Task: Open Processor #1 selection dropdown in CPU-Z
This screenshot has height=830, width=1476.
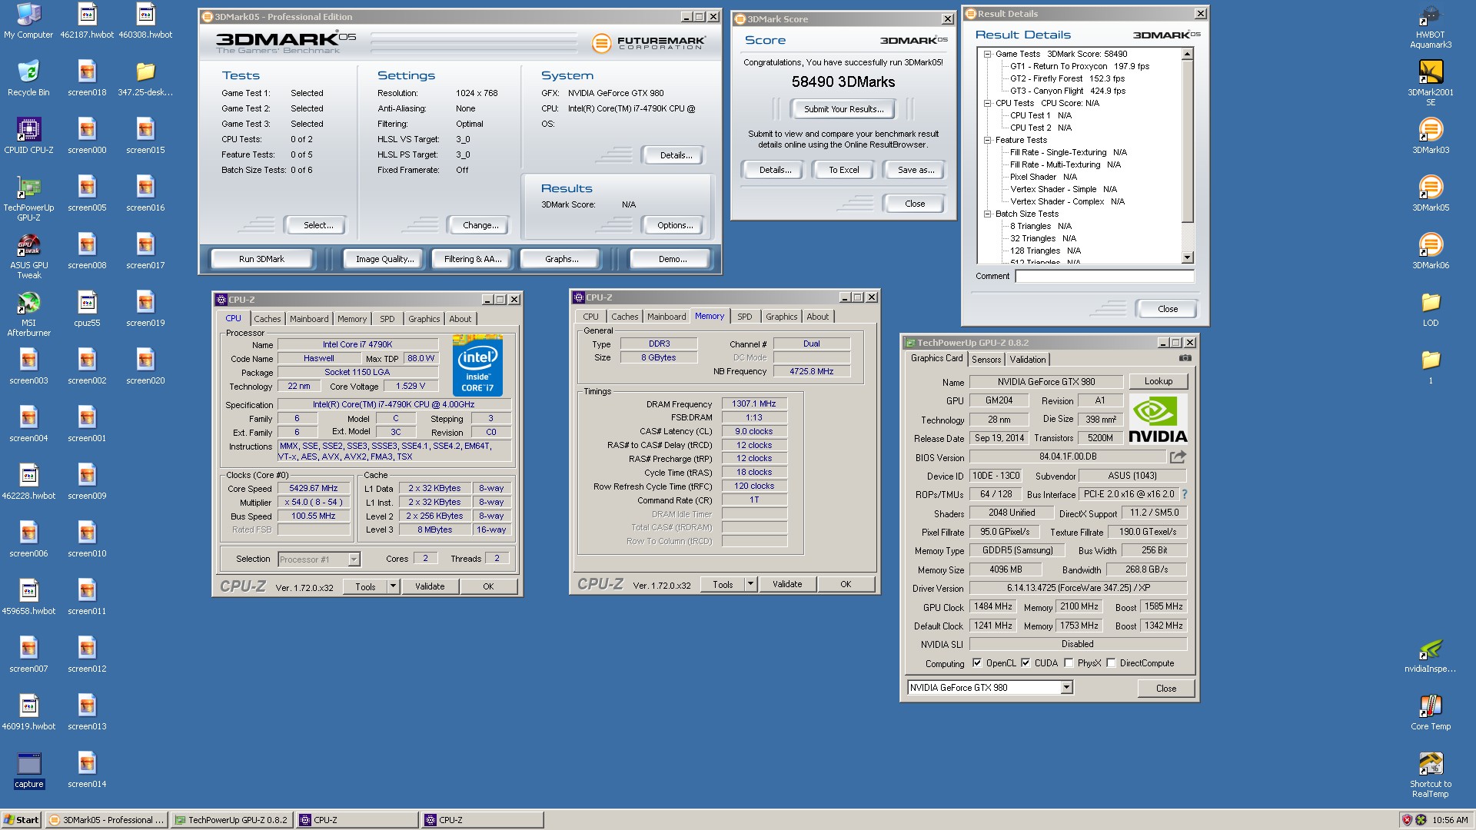Action: point(354,559)
